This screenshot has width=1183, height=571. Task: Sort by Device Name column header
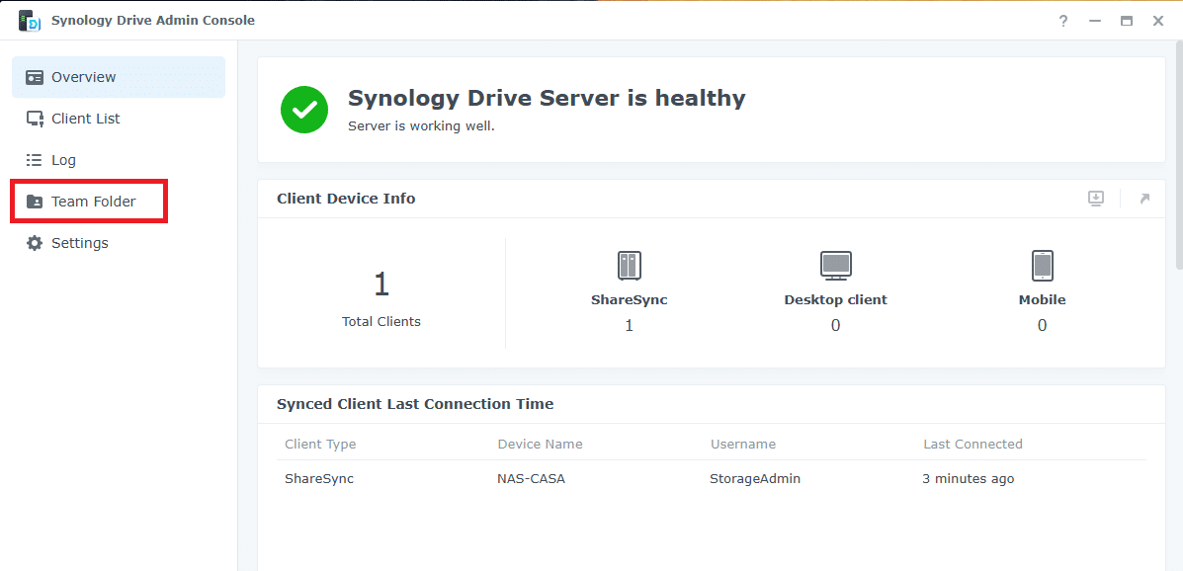[x=541, y=445]
